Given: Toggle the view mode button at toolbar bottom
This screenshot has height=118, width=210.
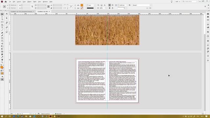Looking at the screenshot, I should [x=2, y=79].
